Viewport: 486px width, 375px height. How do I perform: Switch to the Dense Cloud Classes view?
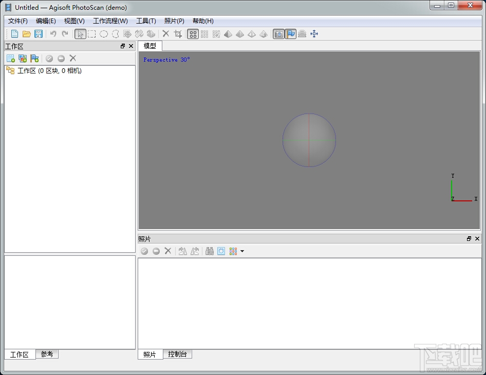tap(216, 34)
